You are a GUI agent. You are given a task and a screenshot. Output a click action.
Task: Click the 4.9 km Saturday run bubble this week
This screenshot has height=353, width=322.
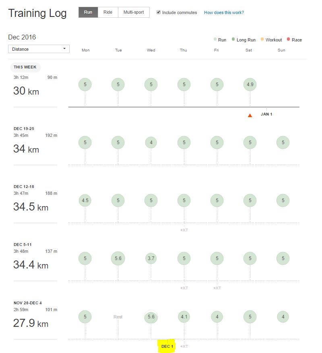click(x=250, y=85)
